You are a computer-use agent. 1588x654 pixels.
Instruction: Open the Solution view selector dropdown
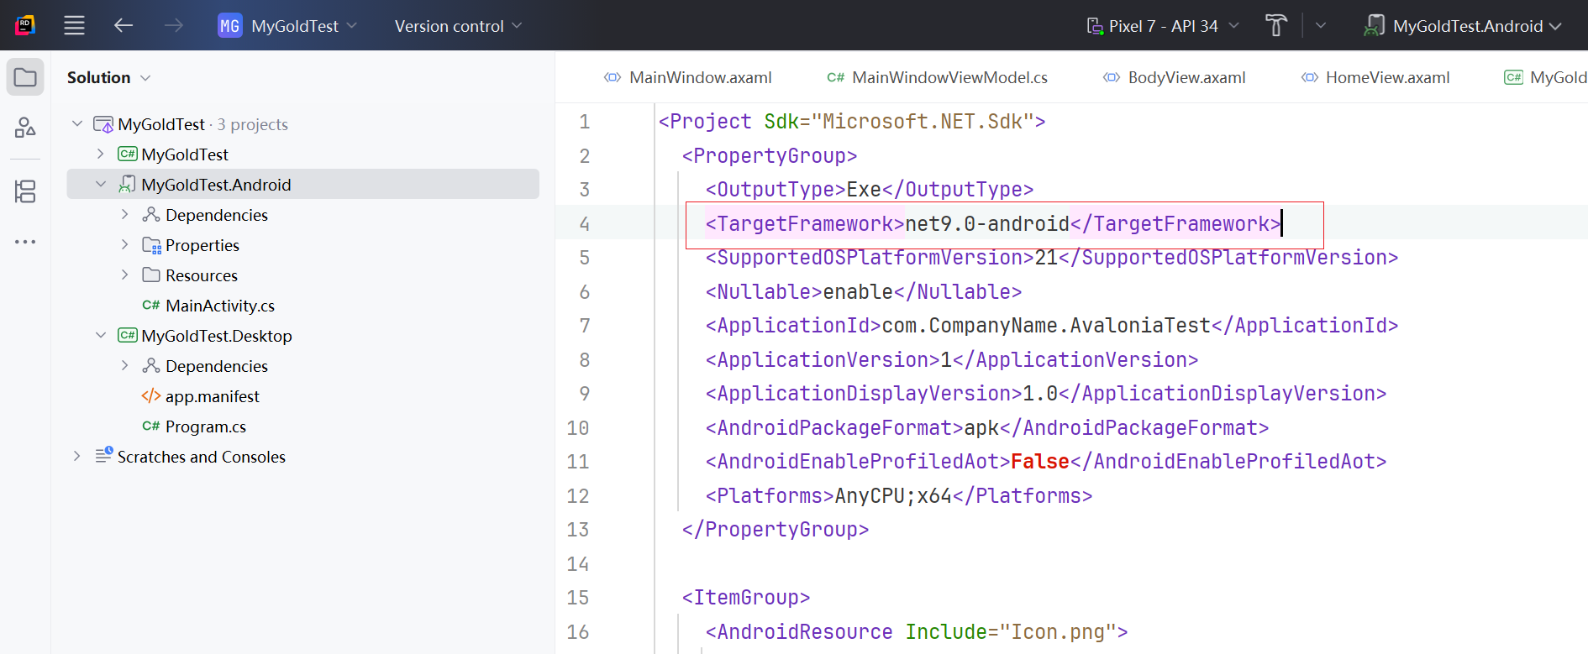click(108, 78)
